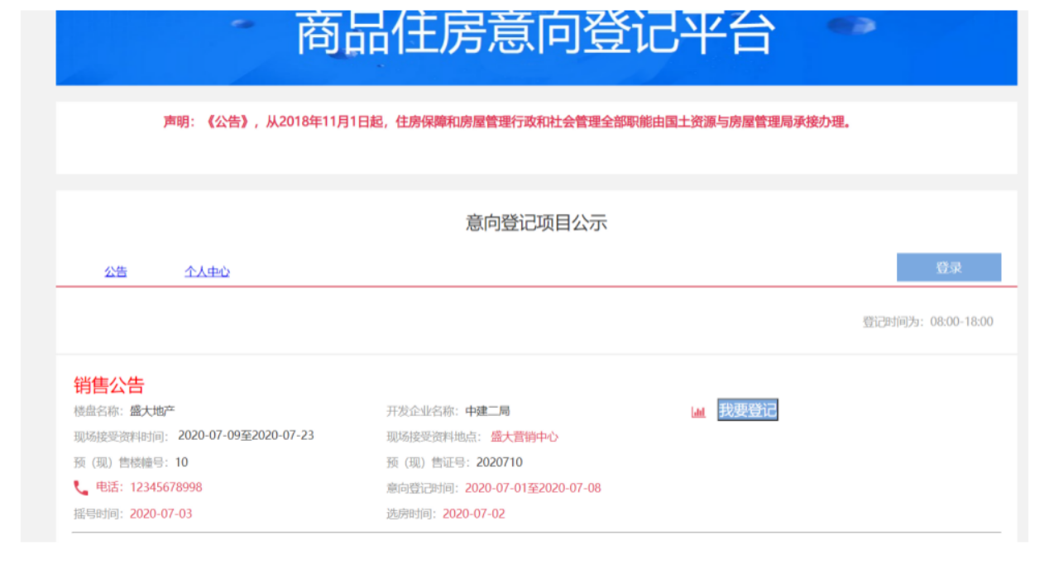Click the 摇号时间 date 2020-07-03

pyautogui.click(x=160, y=514)
